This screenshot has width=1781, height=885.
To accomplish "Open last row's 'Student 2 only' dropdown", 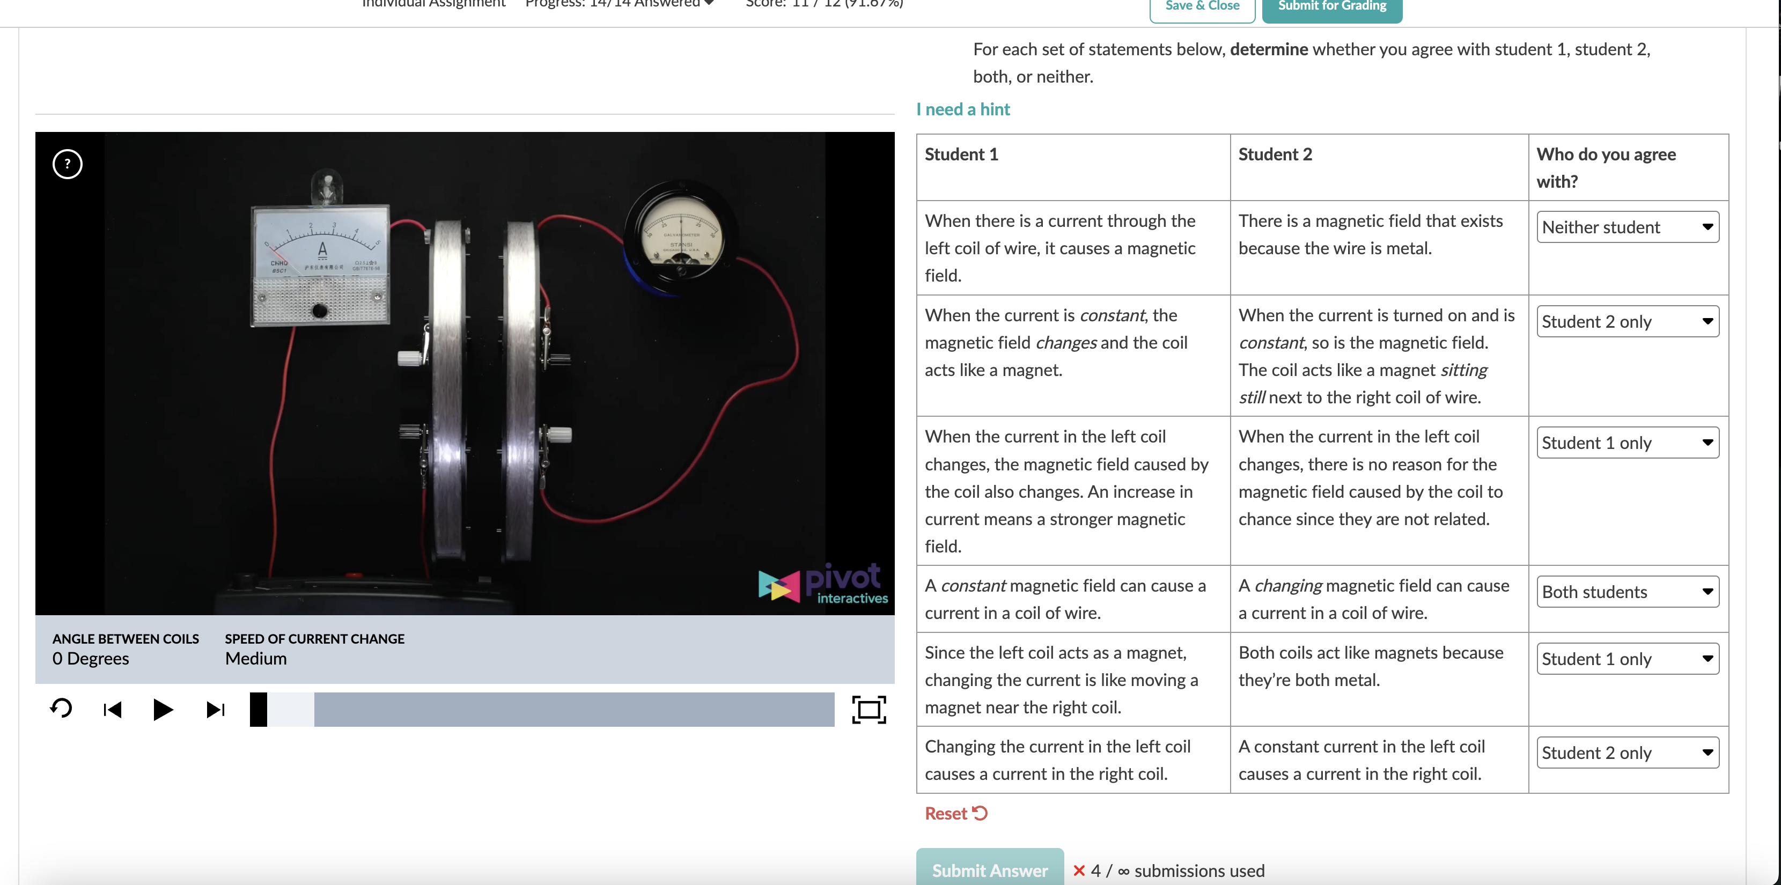I will [1627, 752].
